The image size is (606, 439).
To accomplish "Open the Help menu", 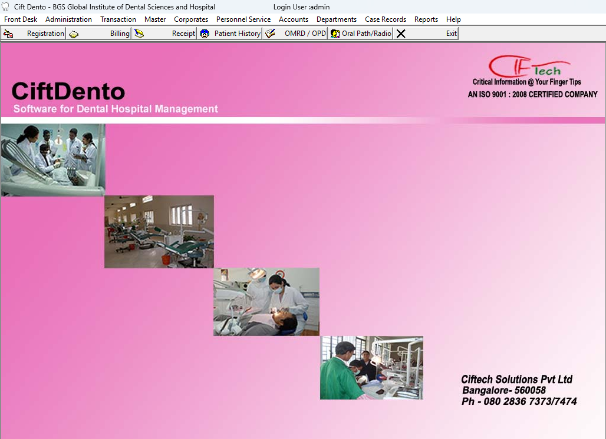I will pos(453,19).
